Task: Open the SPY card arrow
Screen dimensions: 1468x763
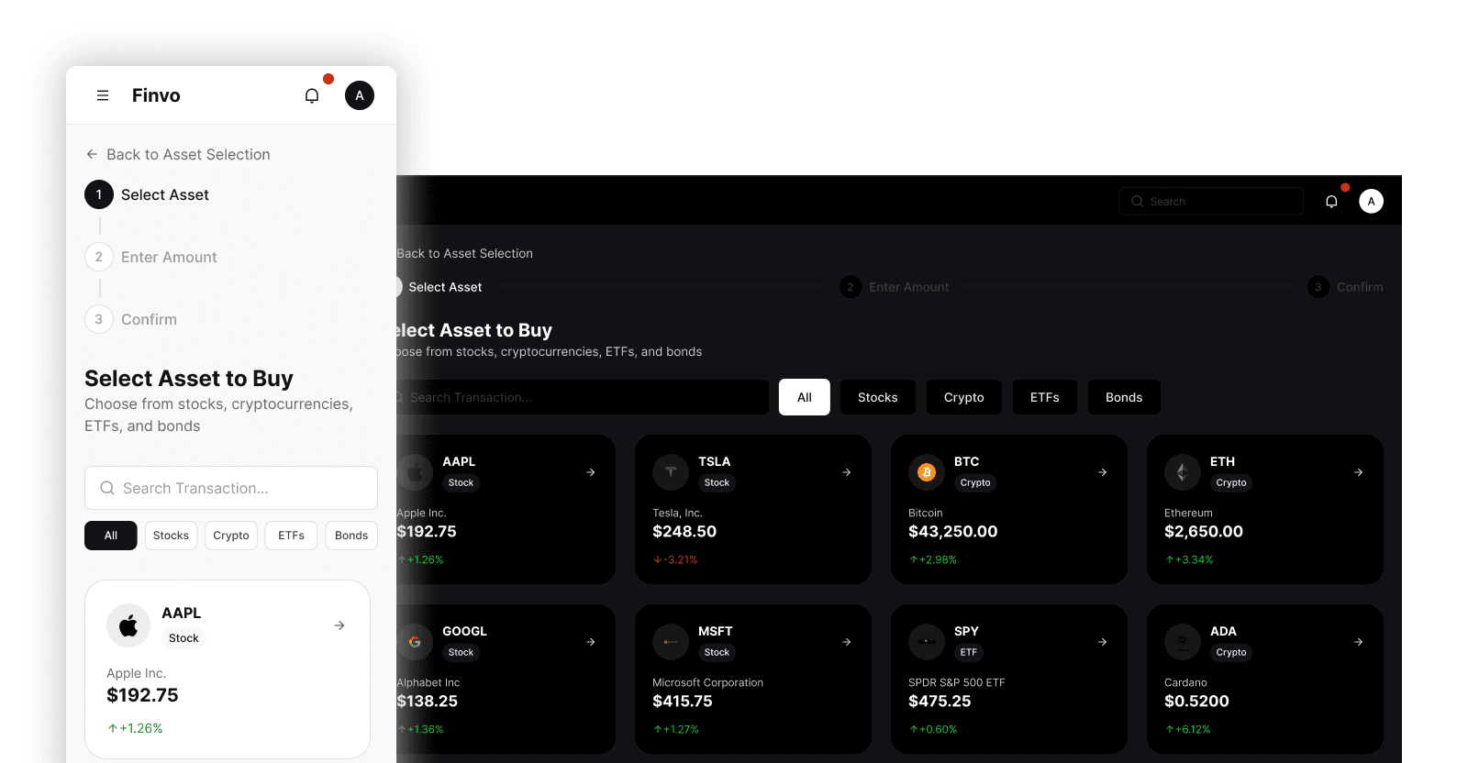Action: point(1103,642)
